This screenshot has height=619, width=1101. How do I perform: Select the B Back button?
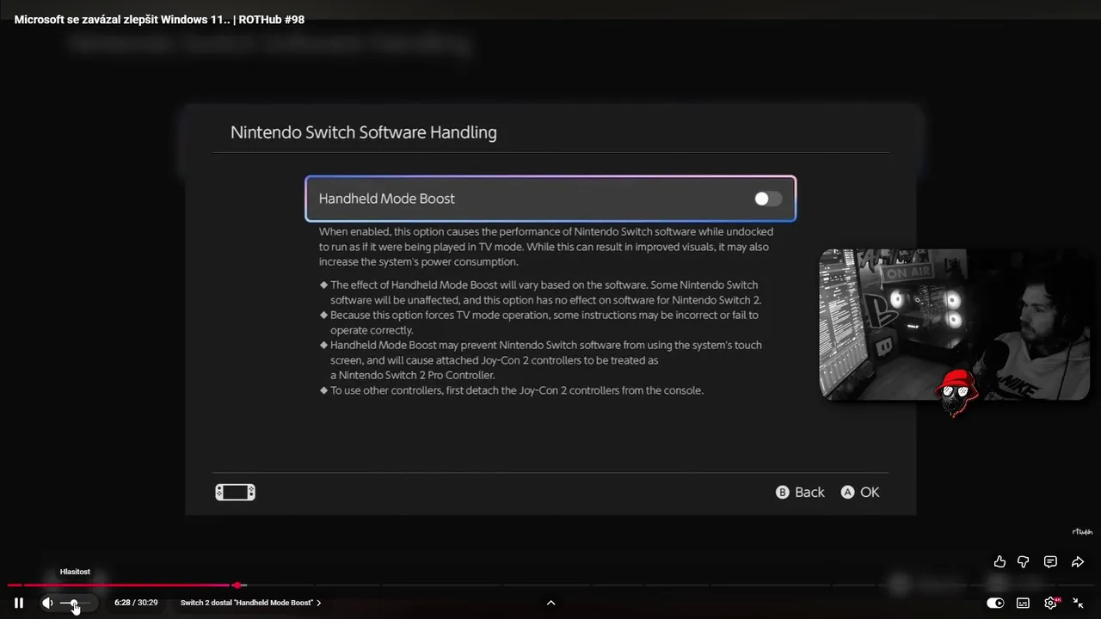pyautogui.click(x=800, y=492)
